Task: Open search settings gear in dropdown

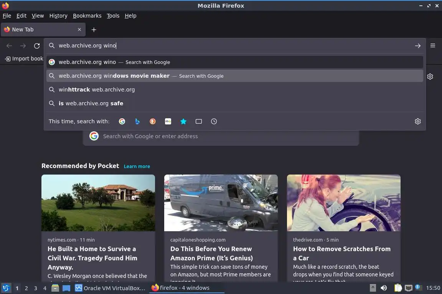Action: pyautogui.click(x=418, y=121)
